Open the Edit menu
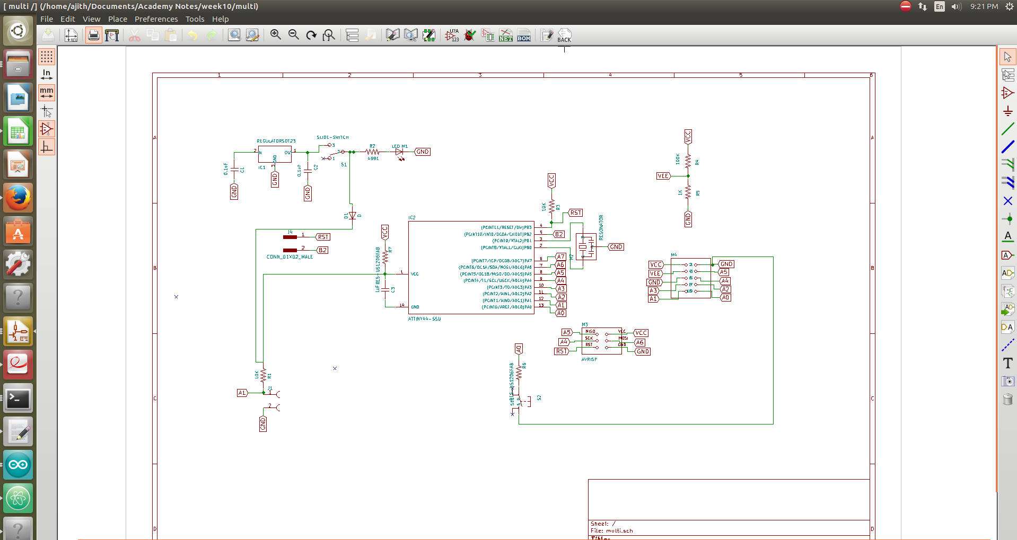Image resolution: width=1017 pixels, height=540 pixels. (x=68, y=19)
